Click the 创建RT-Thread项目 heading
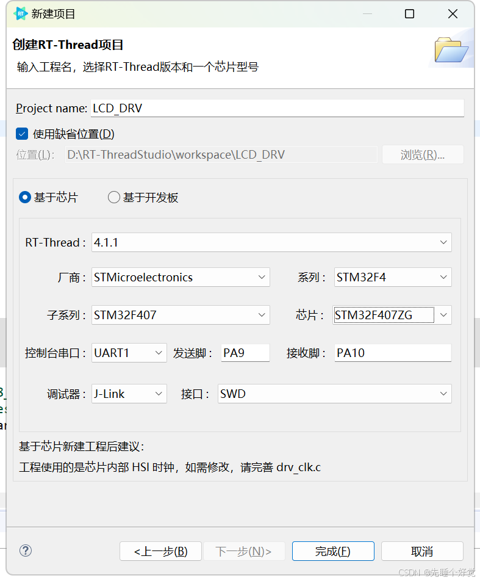 click(x=68, y=45)
